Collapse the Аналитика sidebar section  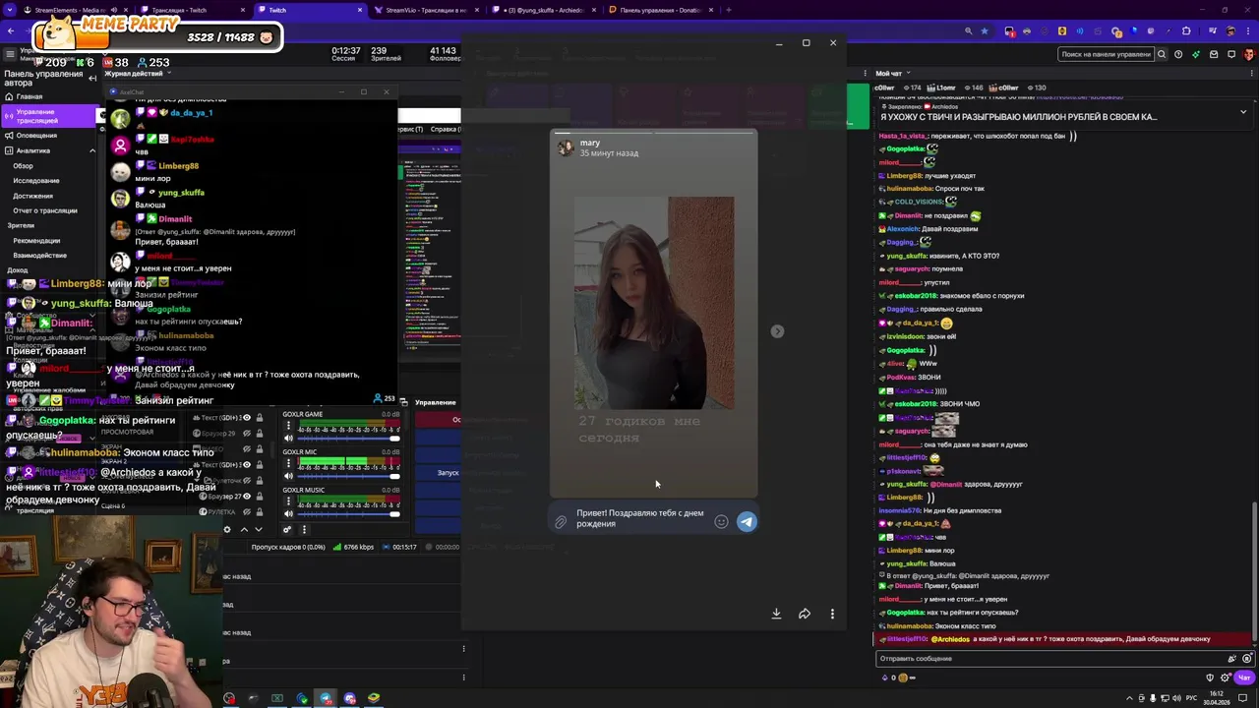point(92,150)
